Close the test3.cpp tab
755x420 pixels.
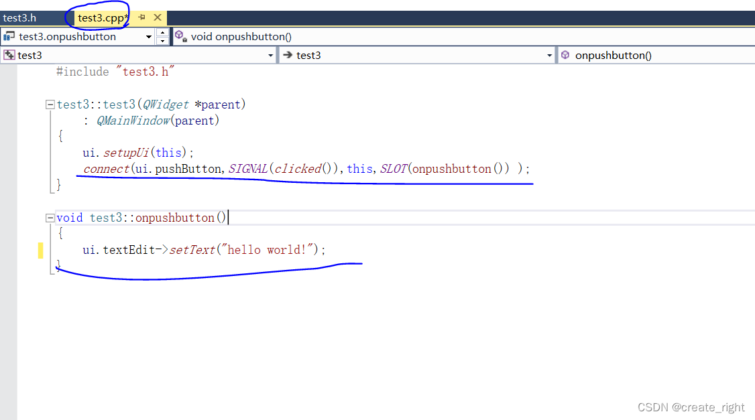pos(158,17)
